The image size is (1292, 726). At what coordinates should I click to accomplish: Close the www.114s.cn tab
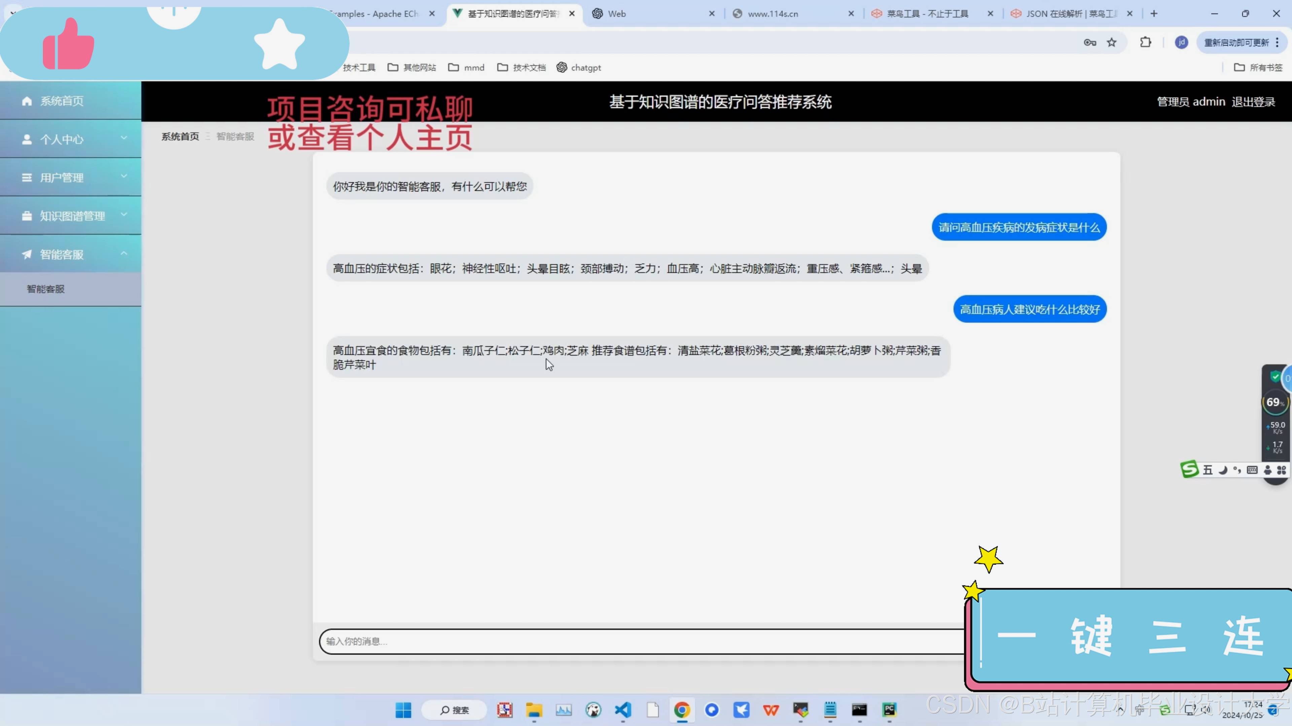851,13
